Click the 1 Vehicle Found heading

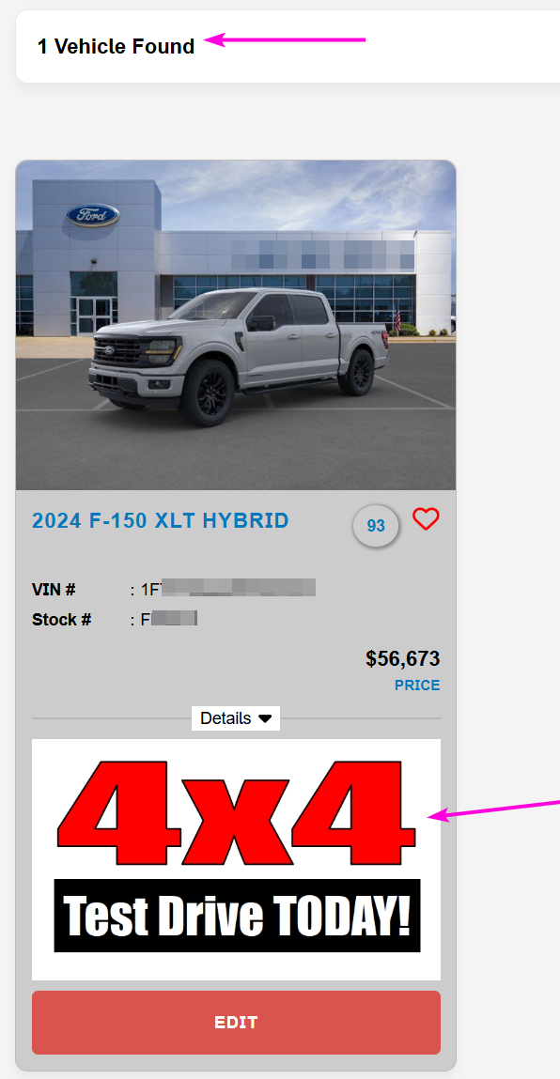[x=116, y=47]
